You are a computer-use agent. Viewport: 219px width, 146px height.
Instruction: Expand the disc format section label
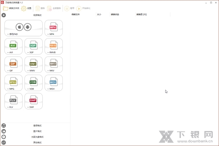(37, 137)
